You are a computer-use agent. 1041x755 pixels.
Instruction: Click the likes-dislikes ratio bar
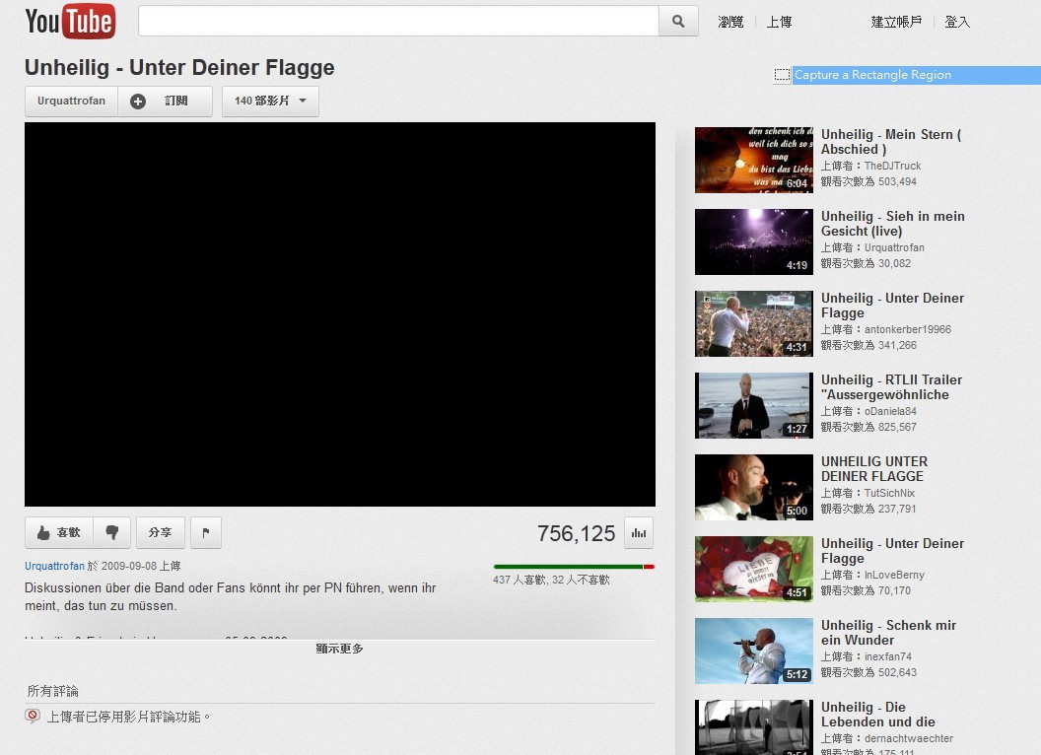click(575, 567)
